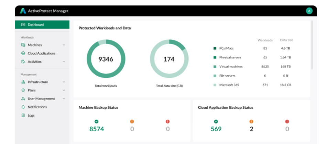Click the Virtual machines legend color swatch
This screenshot has height=144, width=330.
point(215,67)
